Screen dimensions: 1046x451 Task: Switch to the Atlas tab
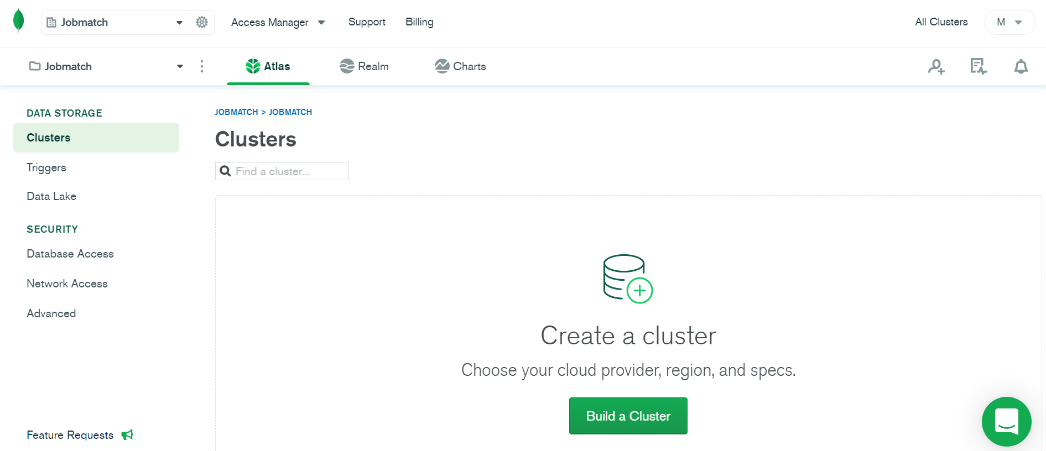coord(268,66)
